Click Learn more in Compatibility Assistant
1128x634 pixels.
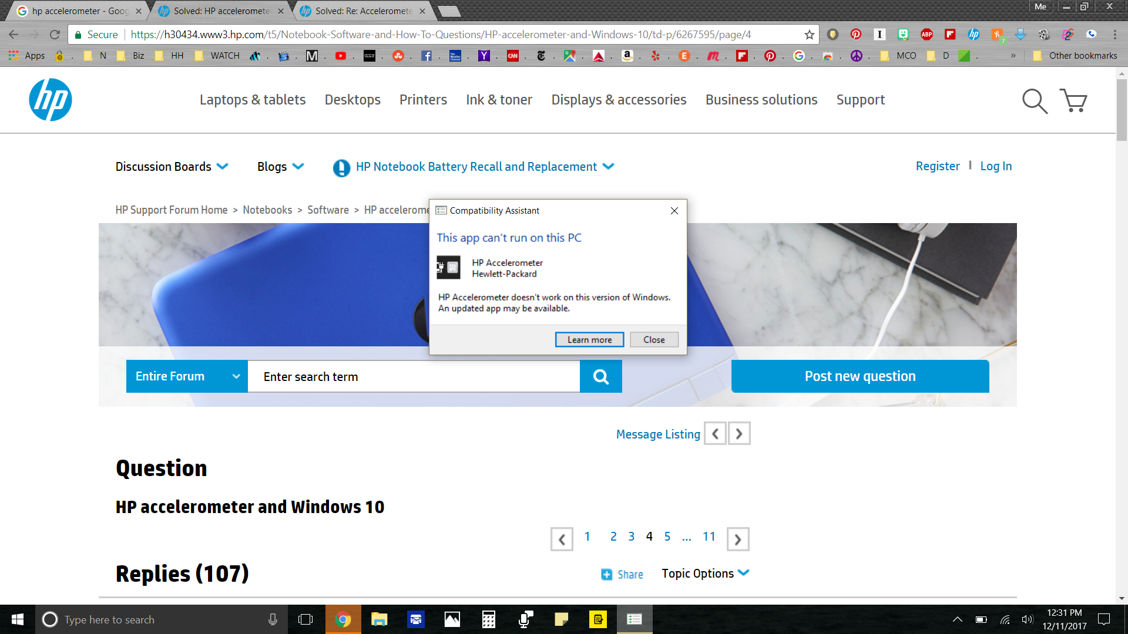tap(589, 340)
